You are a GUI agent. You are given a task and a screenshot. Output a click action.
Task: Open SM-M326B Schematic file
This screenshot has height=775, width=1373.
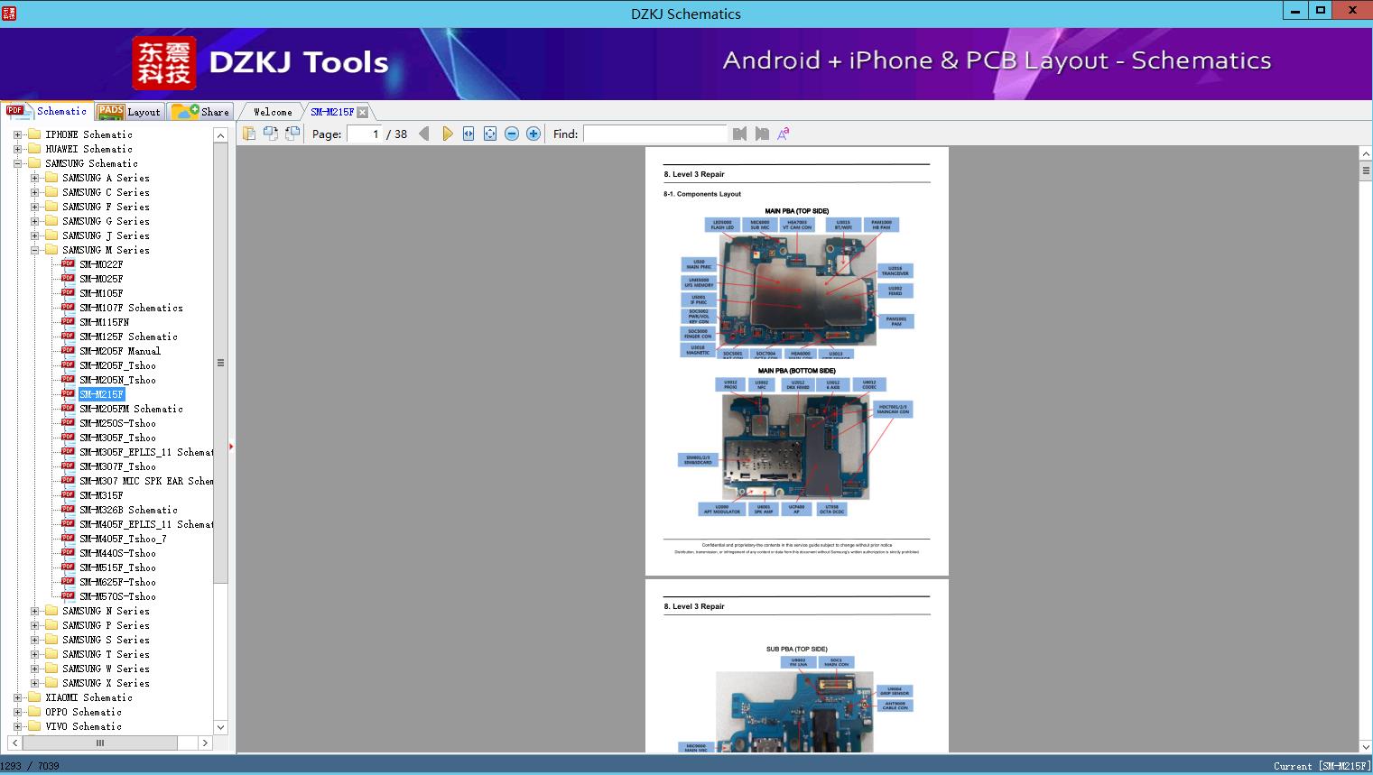(x=128, y=510)
